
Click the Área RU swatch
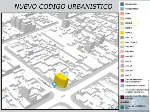tap(122, 71)
